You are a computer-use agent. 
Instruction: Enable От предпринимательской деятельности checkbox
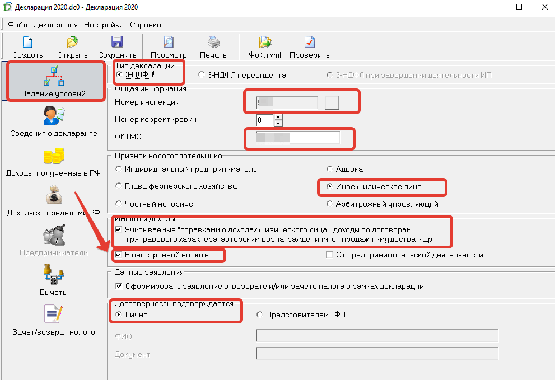pos(329,255)
